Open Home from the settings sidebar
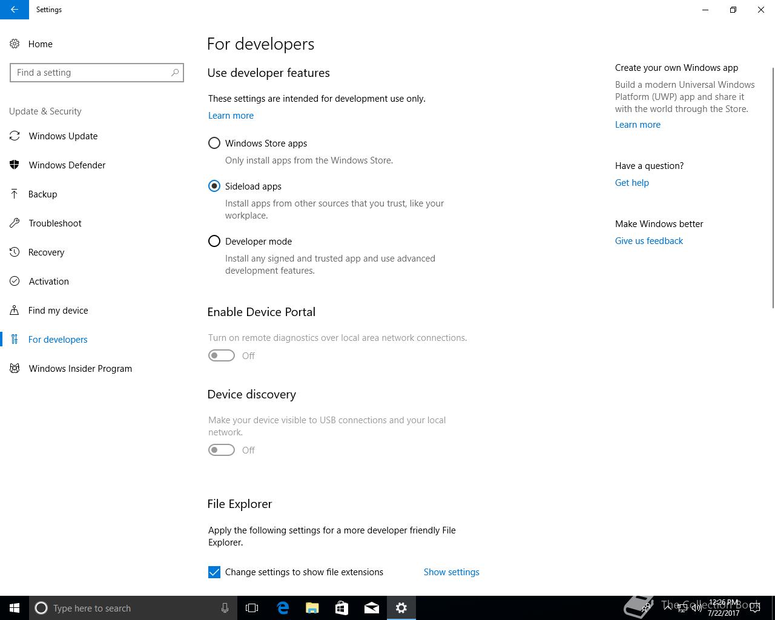 40,44
